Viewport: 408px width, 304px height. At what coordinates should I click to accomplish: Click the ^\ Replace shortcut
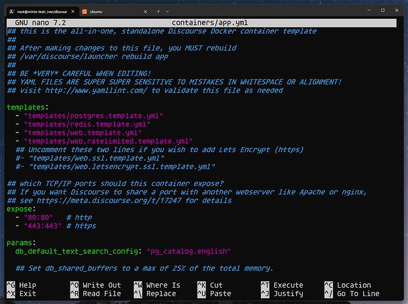pos(155,294)
